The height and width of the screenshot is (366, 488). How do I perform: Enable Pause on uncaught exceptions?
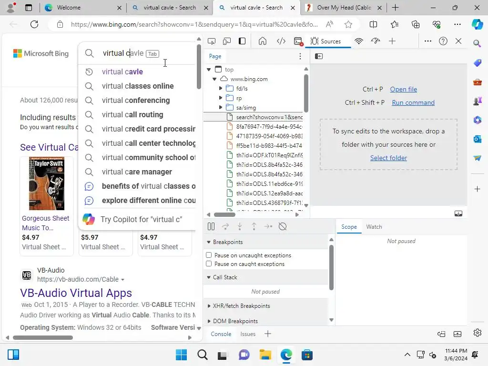(x=209, y=255)
